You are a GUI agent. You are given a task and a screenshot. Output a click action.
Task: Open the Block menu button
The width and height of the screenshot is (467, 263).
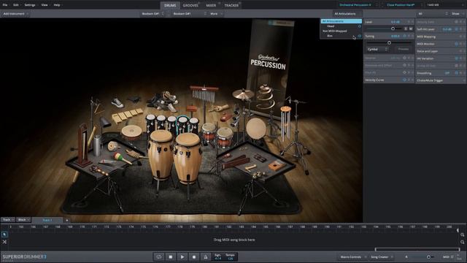click(x=23, y=220)
